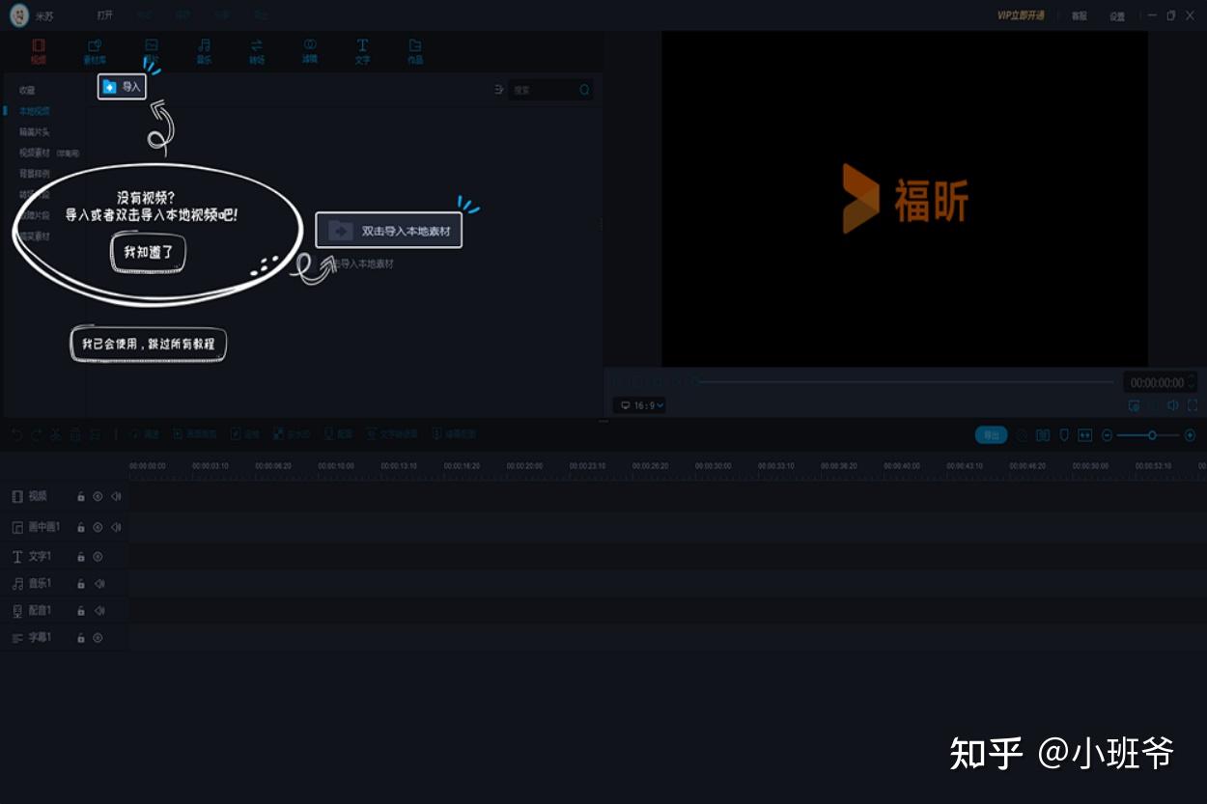The width and height of the screenshot is (1207, 804).
Task: Click the preview playback progress bar
Action: (905, 382)
